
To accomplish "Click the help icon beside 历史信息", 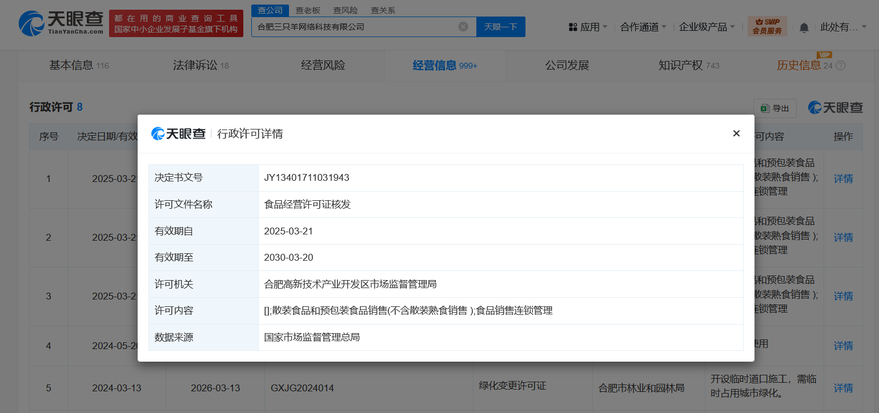I will [x=840, y=66].
